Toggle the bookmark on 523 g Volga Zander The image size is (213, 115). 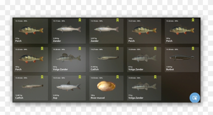click(x=80, y=48)
